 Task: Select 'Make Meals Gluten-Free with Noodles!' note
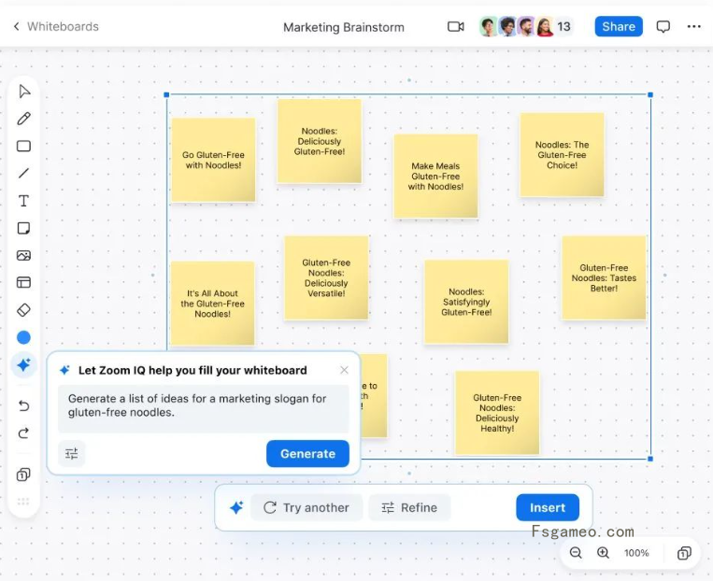tap(435, 177)
